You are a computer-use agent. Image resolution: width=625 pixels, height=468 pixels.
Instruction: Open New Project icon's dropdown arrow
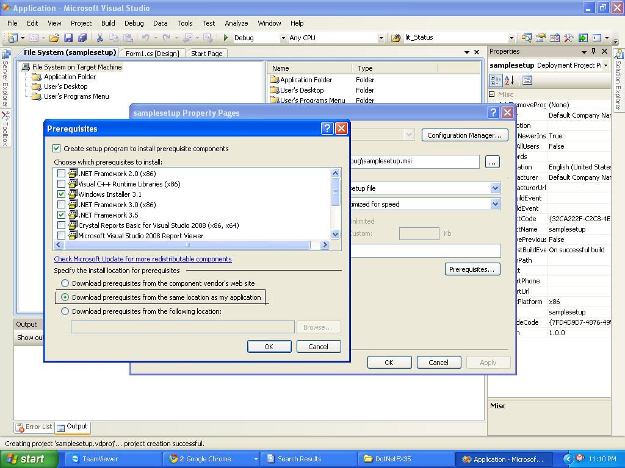(x=23, y=38)
